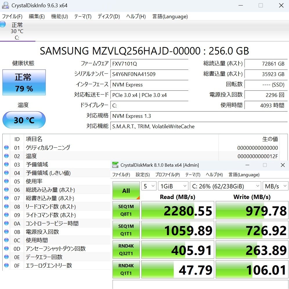289x289 pixels.
Task: Click status dot for ID 02 温度
Action: tap(6, 156)
